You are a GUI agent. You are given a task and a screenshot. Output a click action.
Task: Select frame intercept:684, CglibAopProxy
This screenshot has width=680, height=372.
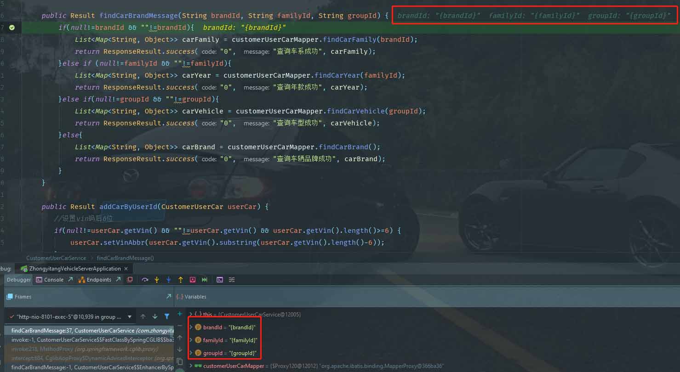(89, 358)
